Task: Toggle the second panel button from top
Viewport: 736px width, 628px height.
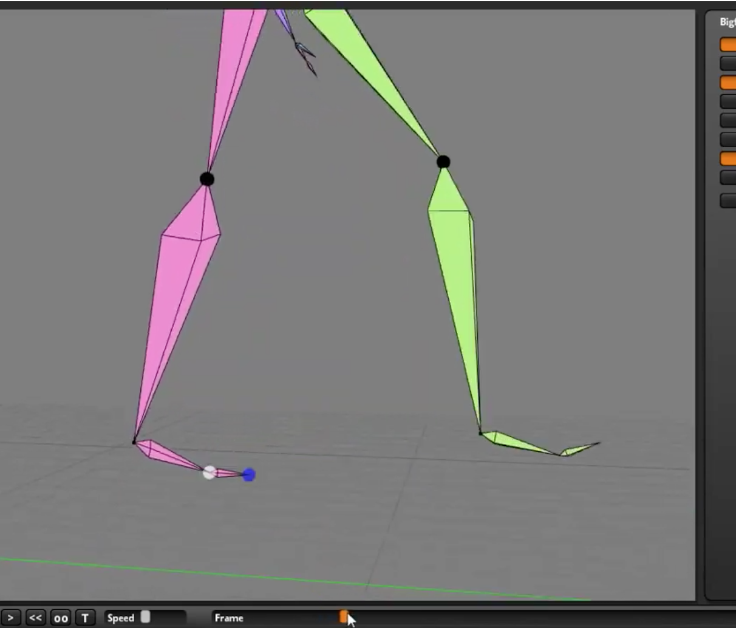Action: pos(728,63)
